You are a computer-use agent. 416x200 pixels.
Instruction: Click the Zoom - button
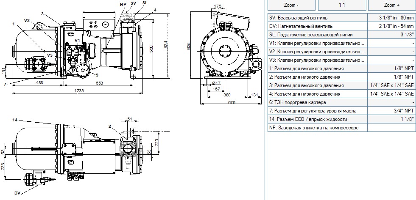[x=291, y=5]
